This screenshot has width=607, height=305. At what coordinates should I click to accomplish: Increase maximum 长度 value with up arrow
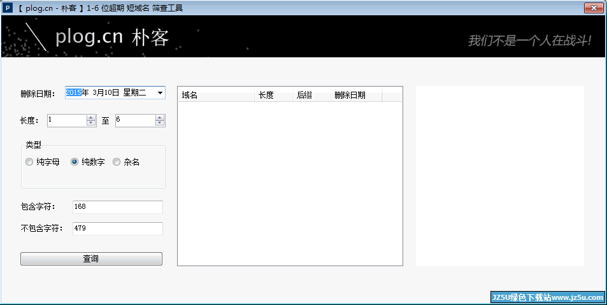[159, 118]
